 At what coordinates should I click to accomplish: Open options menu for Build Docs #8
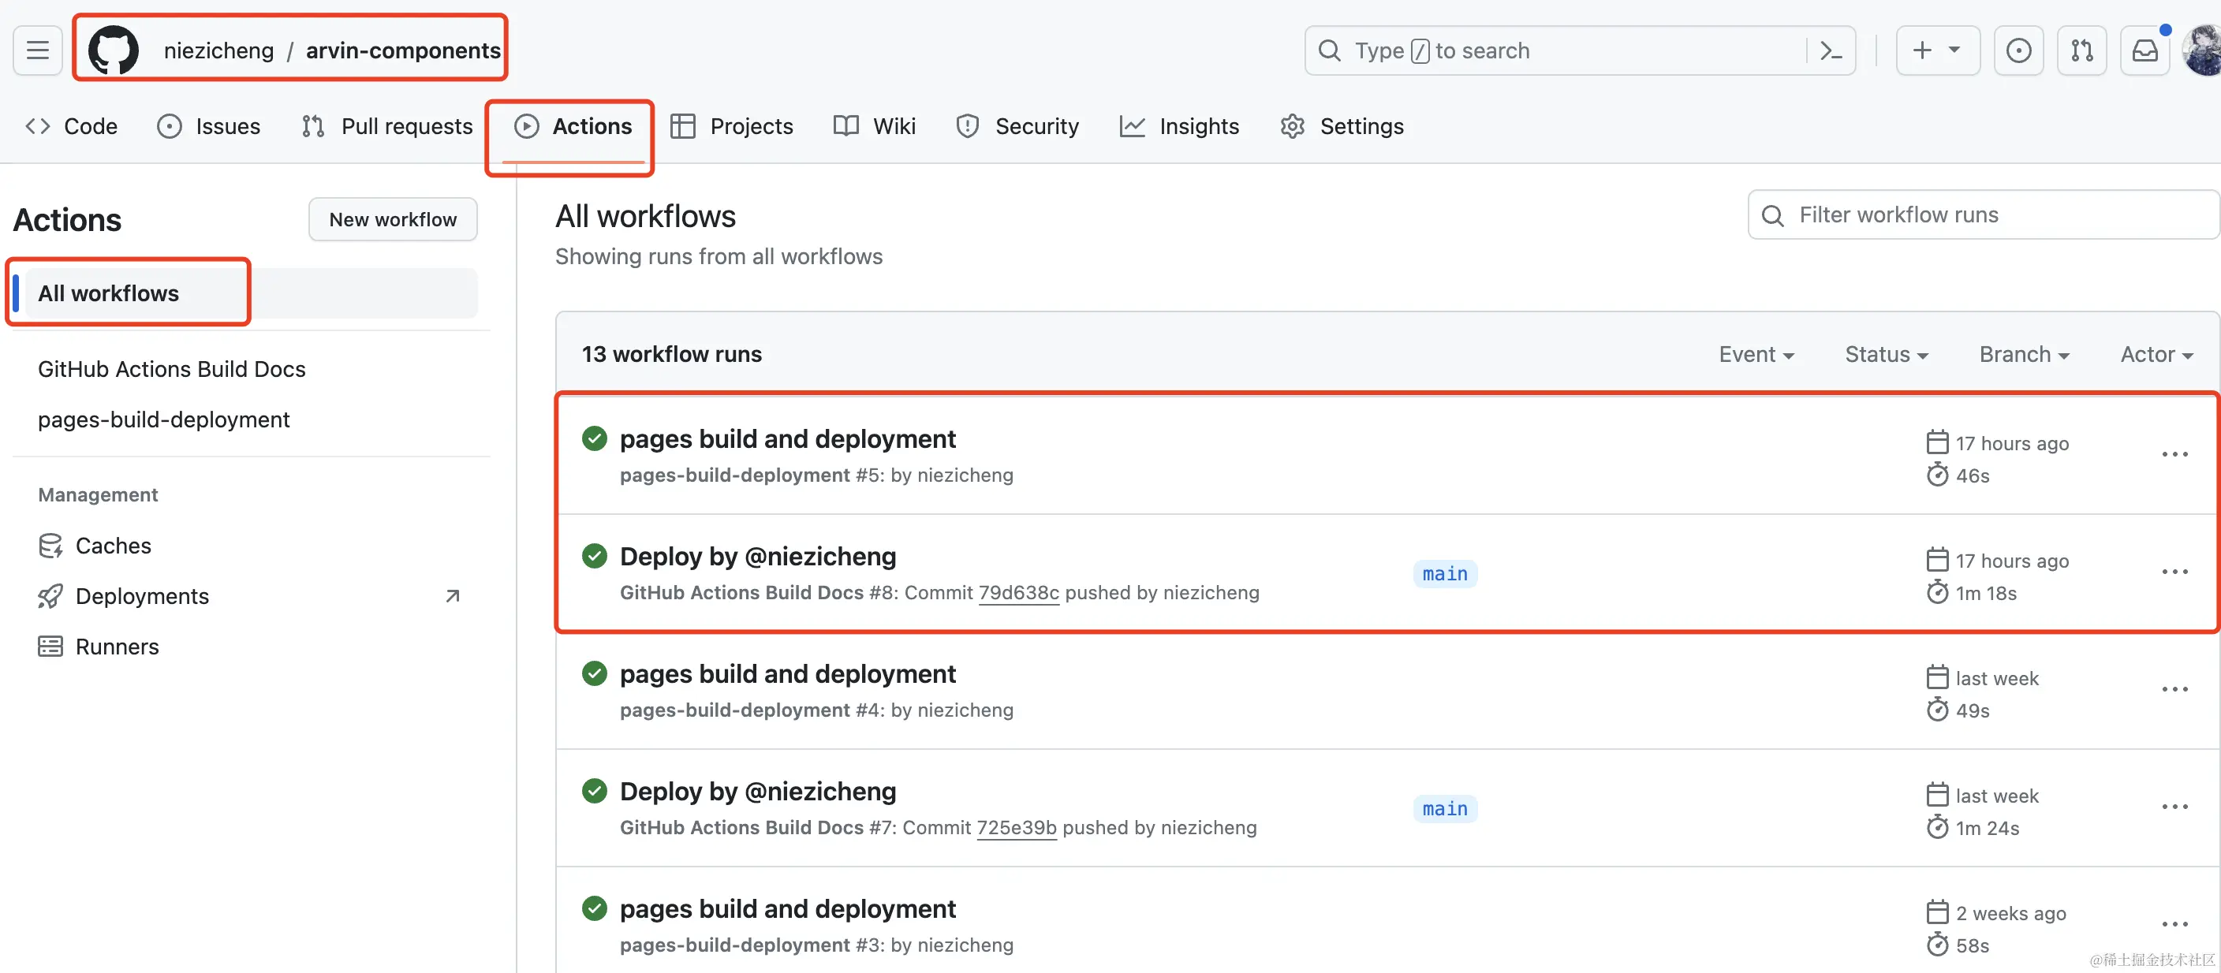tap(2174, 572)
